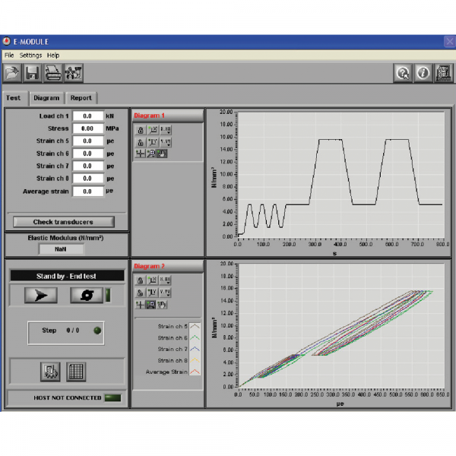This screenshot has height=456, width=456.
Task: Open Y-axis format dropdown in Diagram 2
Action: [x=166, y=293]
